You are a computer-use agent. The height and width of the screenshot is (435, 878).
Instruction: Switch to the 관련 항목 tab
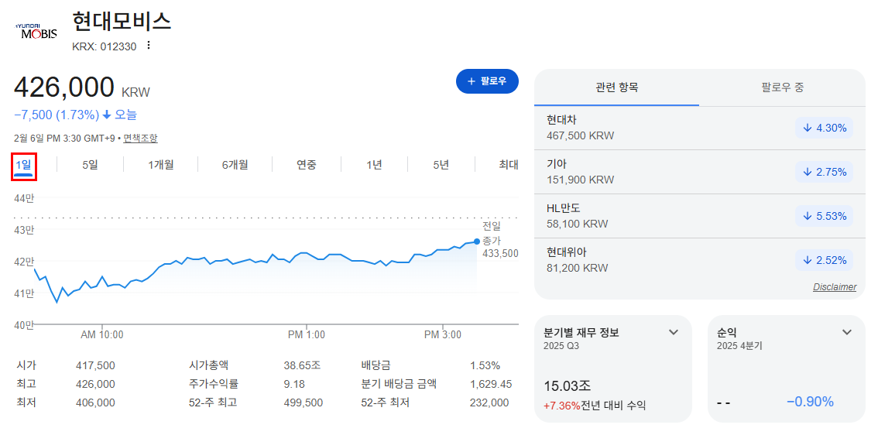click(616, 87)
